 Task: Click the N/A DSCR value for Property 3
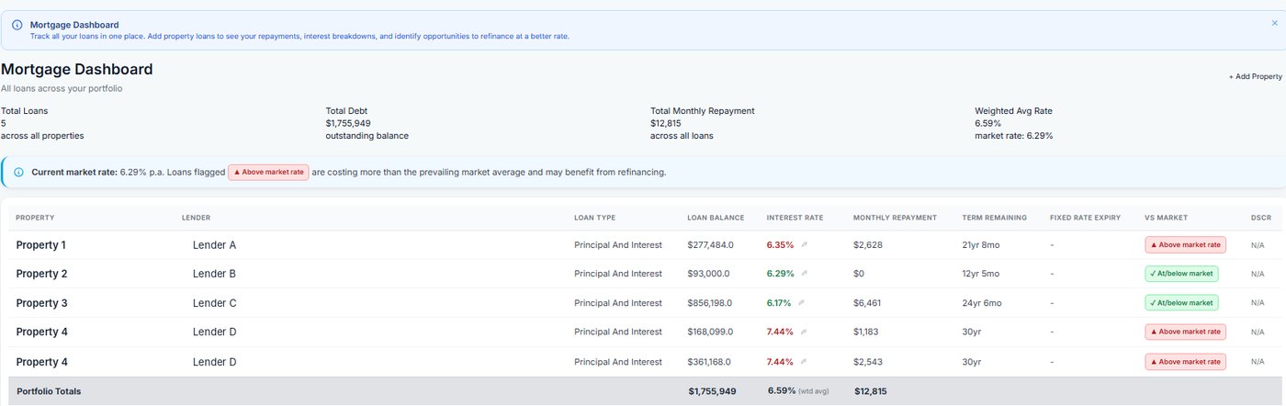1258,303
